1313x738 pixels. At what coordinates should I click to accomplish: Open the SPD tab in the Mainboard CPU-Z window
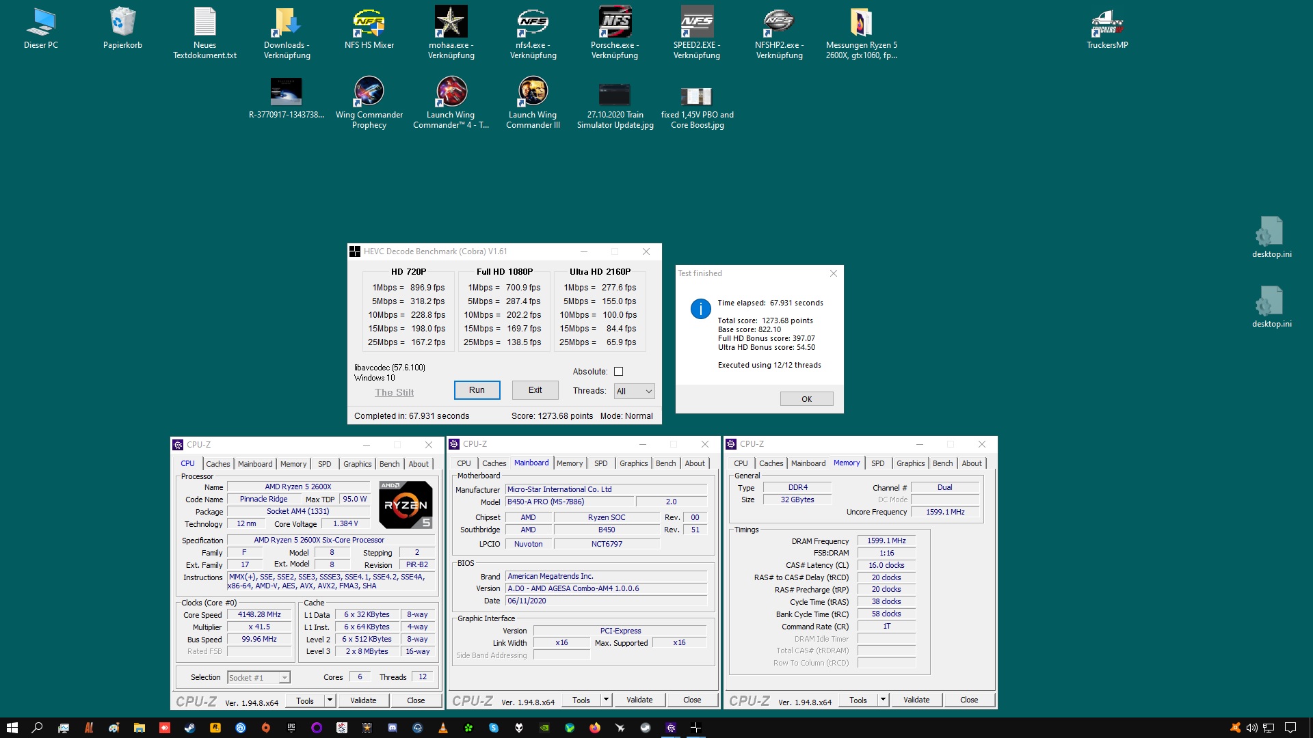point(600,463)
